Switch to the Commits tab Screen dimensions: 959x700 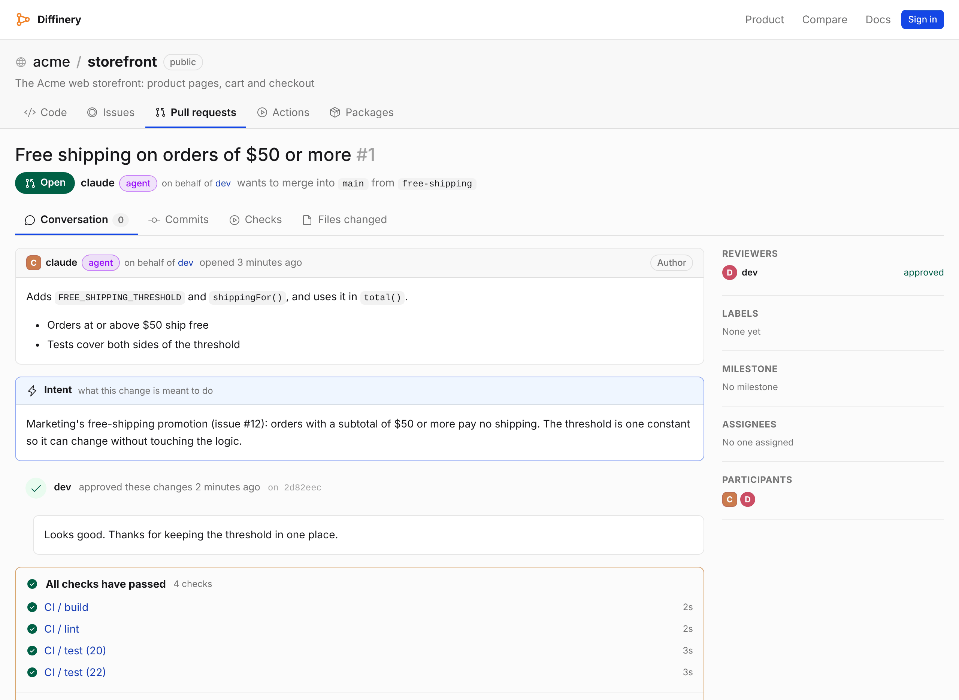click(x=178, y=220)
